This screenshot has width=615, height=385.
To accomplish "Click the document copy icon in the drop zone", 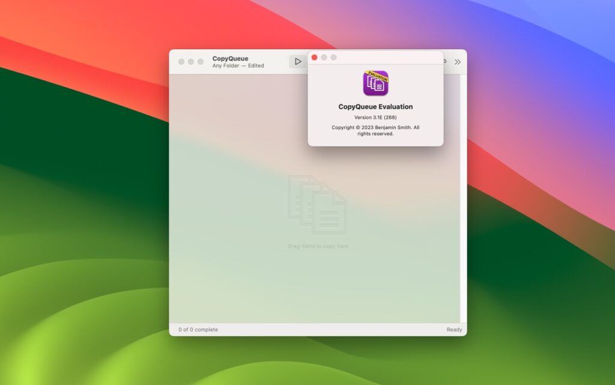I will click(x=317, y=204).
